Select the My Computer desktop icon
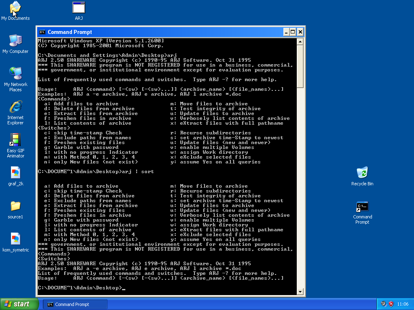Viewport: 414px width, 310px height. tap(15, 44)
